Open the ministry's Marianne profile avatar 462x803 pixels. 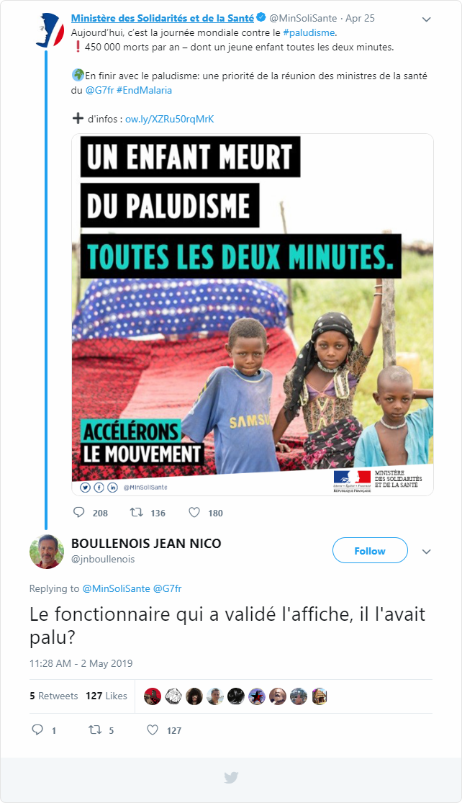[50, 30]
